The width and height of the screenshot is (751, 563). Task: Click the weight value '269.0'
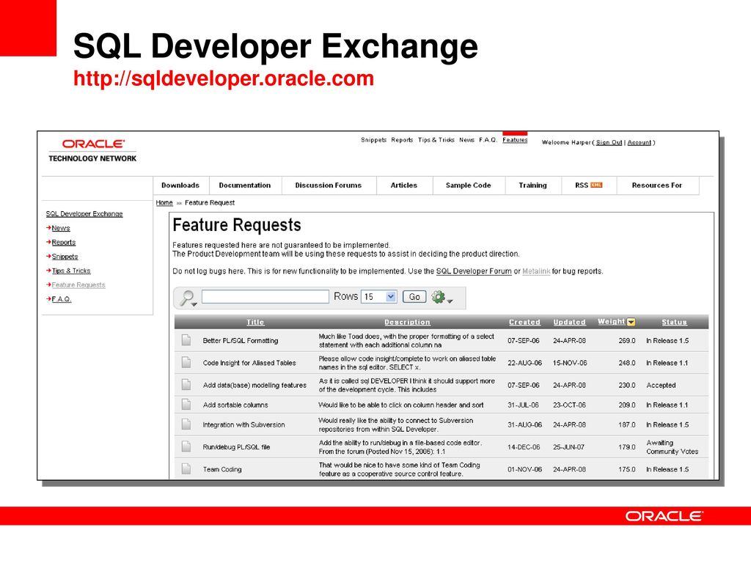point(627,340)
